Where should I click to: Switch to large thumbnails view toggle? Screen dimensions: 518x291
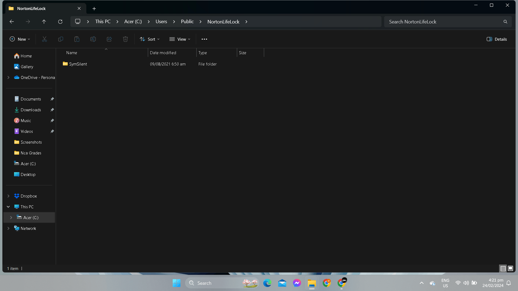coord(510,268)
